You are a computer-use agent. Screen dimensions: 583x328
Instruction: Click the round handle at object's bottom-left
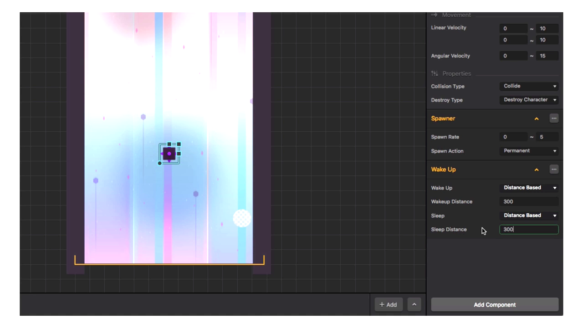160,163
